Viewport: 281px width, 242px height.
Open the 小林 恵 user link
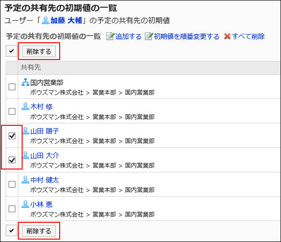click(41, 205)
